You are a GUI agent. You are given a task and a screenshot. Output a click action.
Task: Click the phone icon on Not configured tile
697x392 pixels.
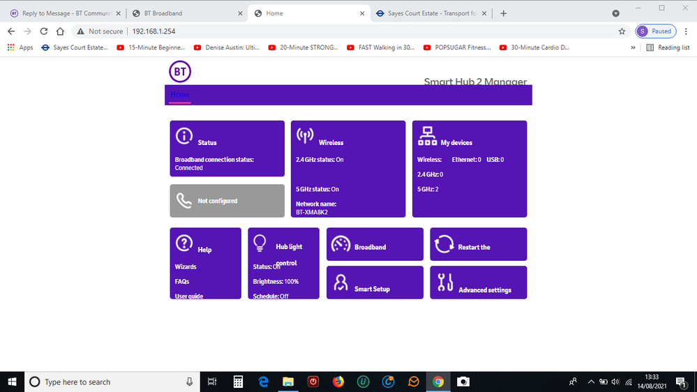[183, 201]
